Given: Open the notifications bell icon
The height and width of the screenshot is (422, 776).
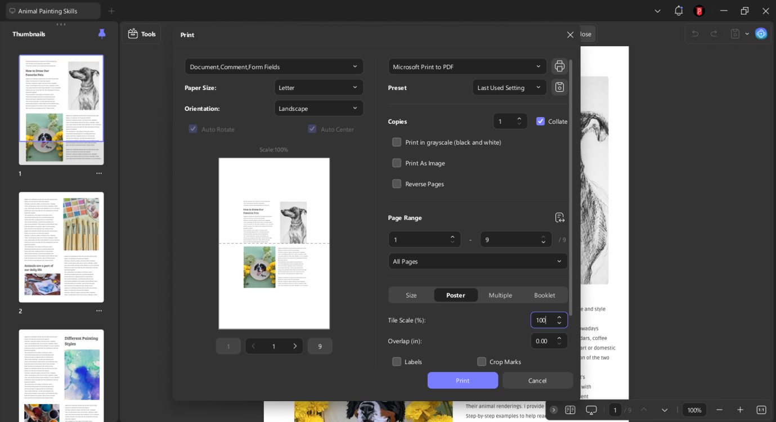Looking at the screenshot, I should 678,11.
